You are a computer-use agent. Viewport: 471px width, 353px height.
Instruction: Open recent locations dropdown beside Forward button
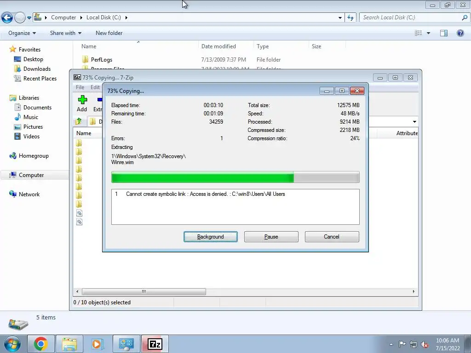(29, 18)
